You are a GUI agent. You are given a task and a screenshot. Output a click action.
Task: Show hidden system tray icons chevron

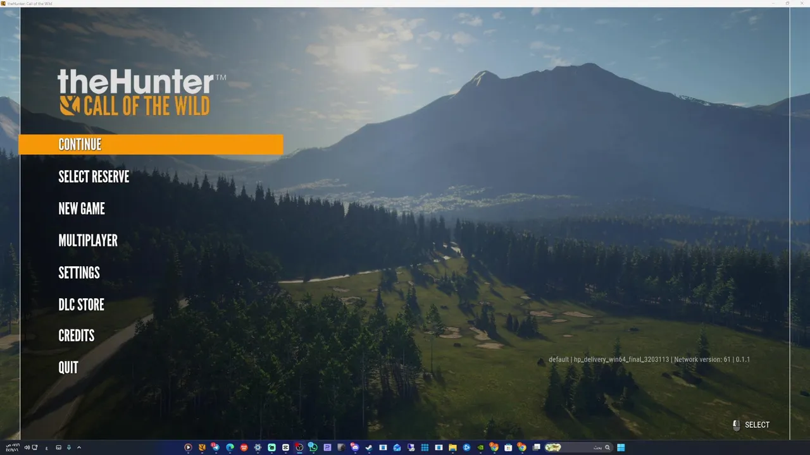79,447
